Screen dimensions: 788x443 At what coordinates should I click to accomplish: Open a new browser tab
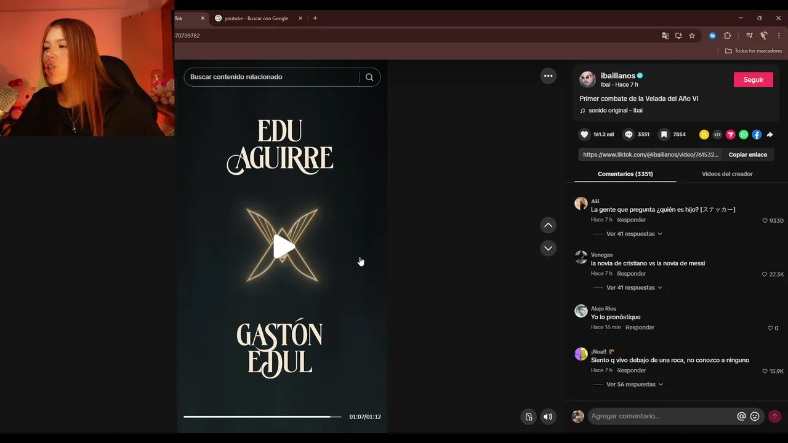tap(315, 18)
